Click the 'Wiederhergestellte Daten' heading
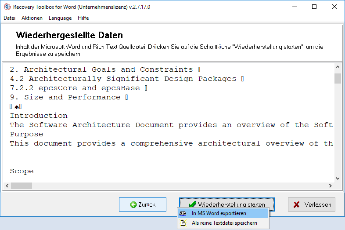Viewport: 345px width, 230px height. tap(69, 35)
